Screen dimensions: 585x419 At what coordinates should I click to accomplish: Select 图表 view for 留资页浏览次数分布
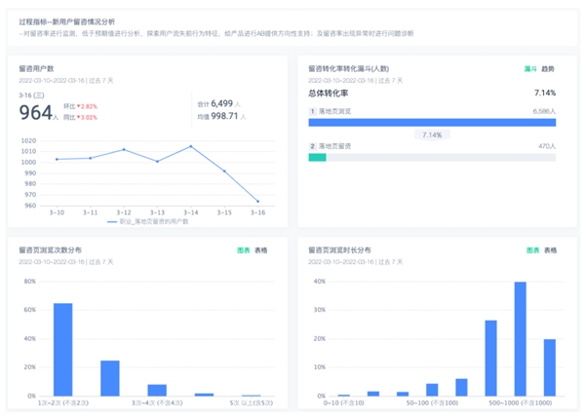pyautogui.click(x=244, y=250)
